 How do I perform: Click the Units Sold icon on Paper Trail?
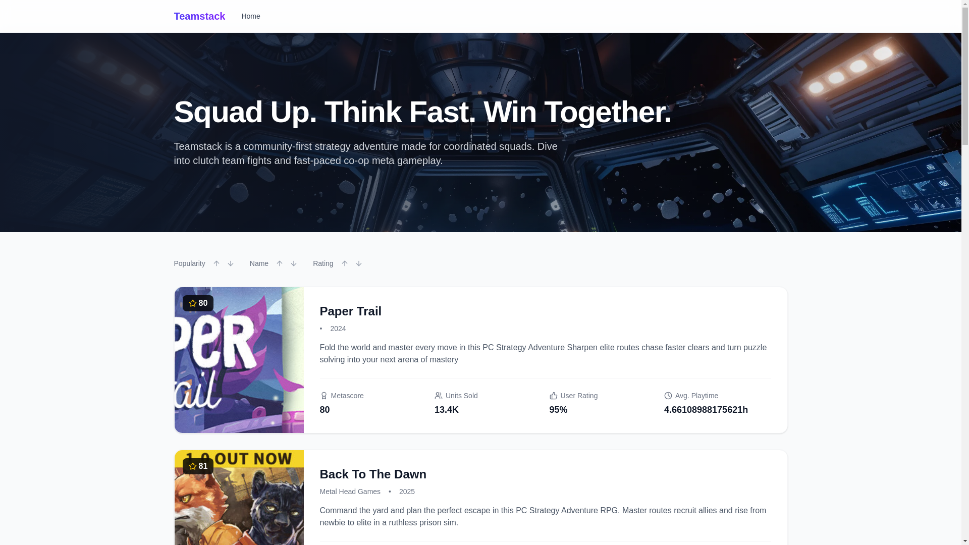(x=439, y=396)
